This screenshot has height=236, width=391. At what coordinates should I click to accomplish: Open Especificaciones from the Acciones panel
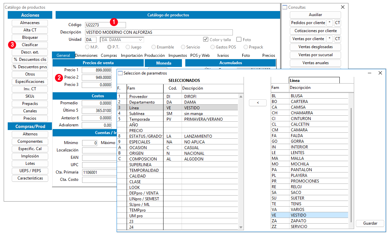tap(30, 82)
